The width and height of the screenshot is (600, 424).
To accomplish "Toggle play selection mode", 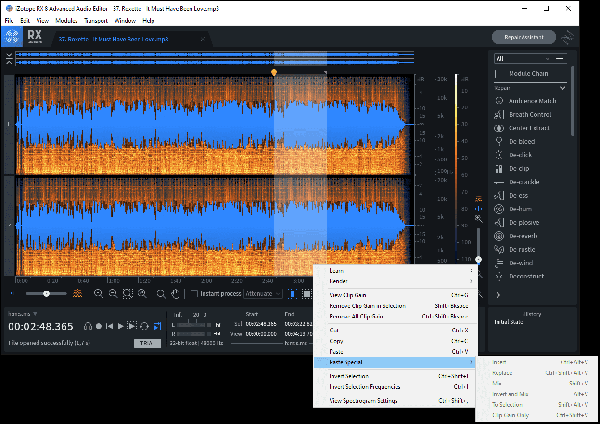I will click(132, 326).
